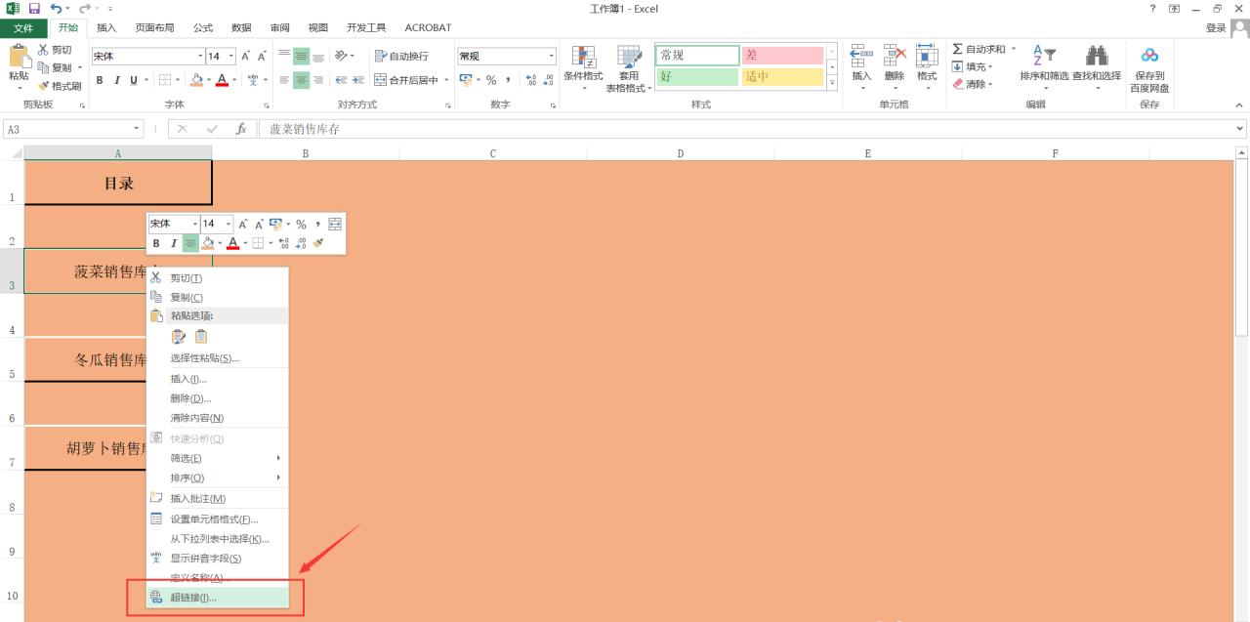Expand the cell styles gallery
Screen dimensions: 1250x622
pos(832,83)
